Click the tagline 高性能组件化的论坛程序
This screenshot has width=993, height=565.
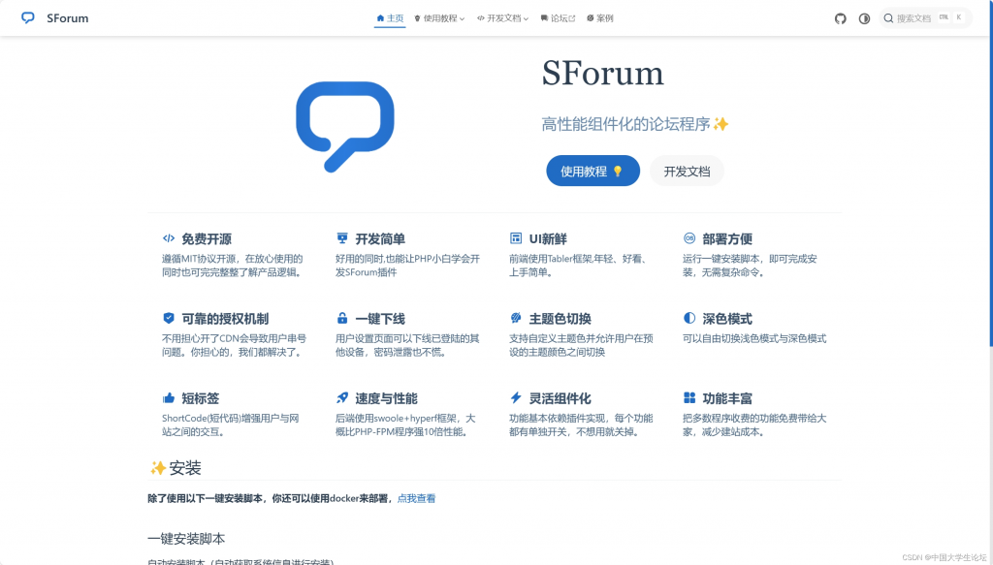tap(625, 125)
